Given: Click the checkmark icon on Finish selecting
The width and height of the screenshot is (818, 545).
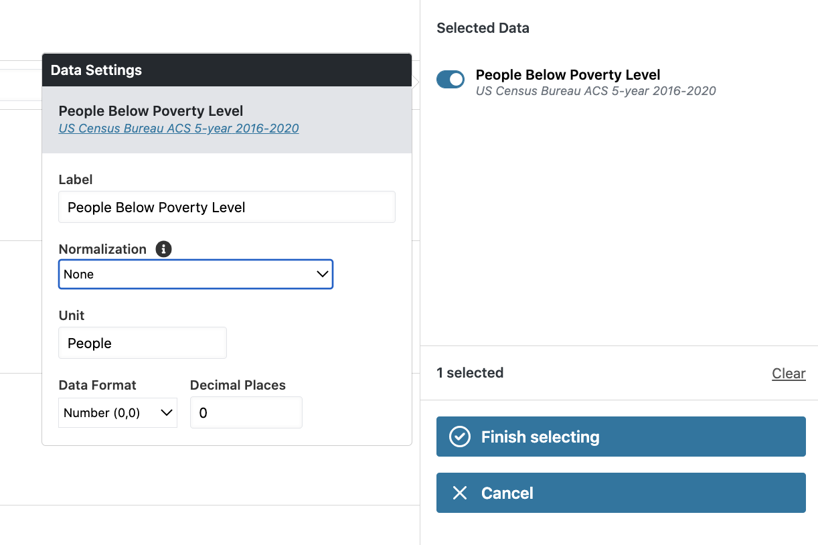Looking at the screenshot, I should 459,437.
